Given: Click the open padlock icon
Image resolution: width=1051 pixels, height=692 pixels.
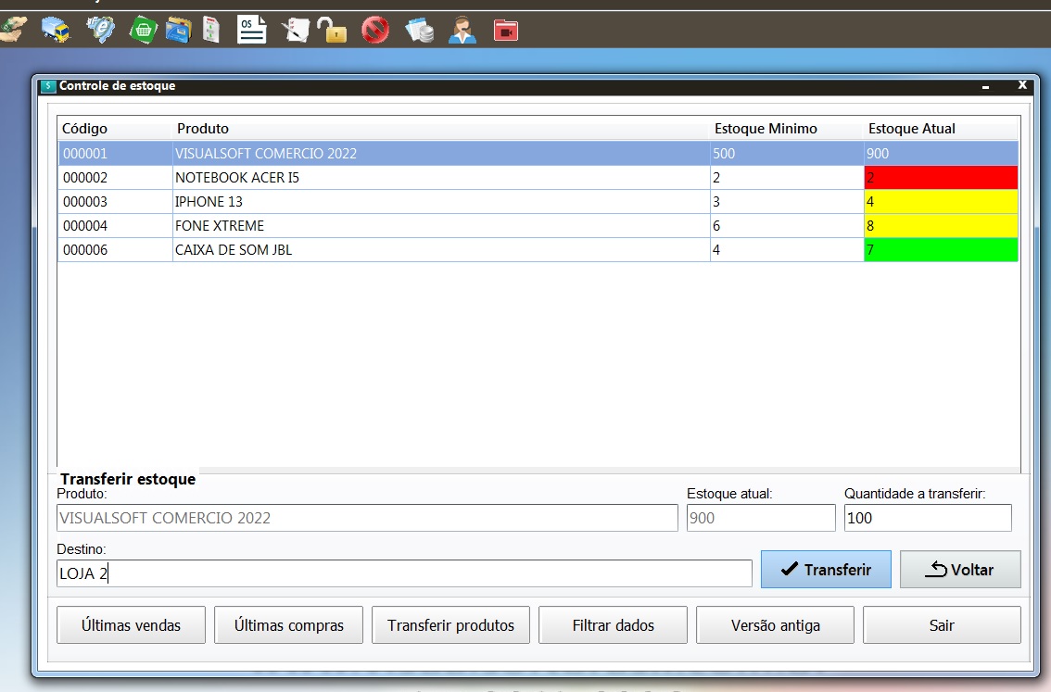Looking at the screenshot, I should tap(332, 31).
